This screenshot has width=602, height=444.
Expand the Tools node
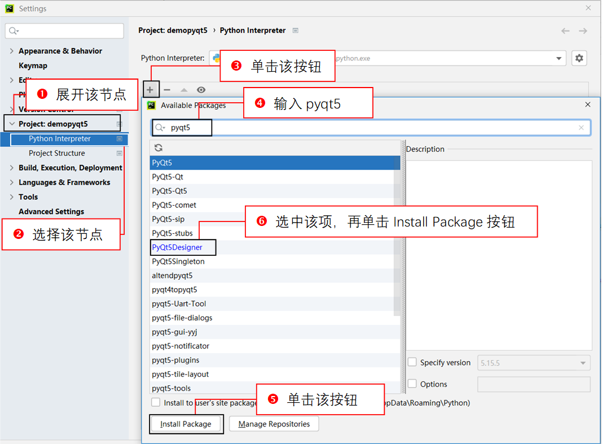click(11, 197)
